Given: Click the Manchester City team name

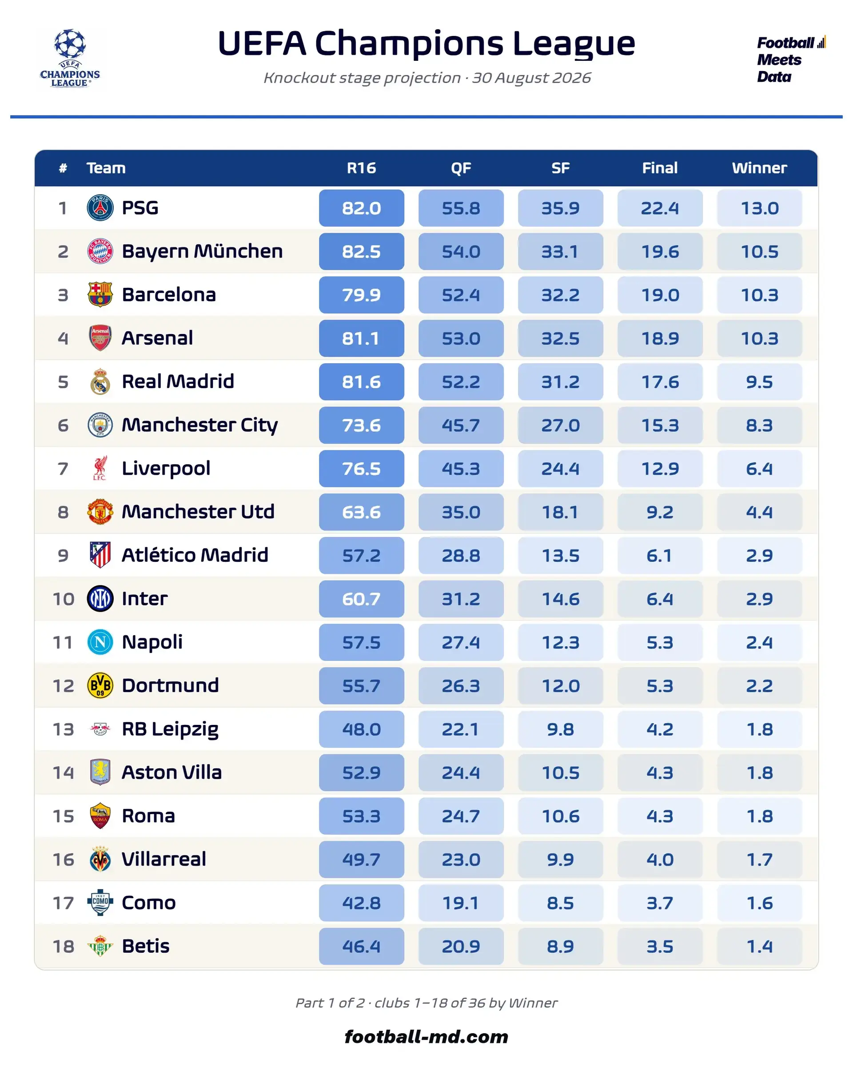Looking at the screenshot, I should [200, 425].
